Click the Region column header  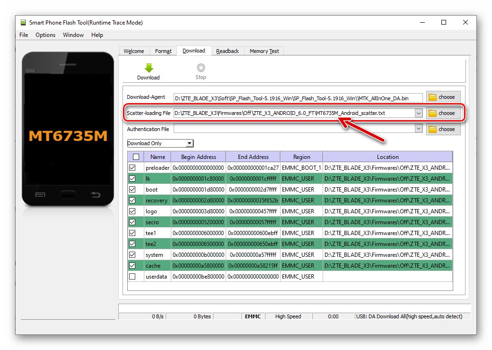301,157
